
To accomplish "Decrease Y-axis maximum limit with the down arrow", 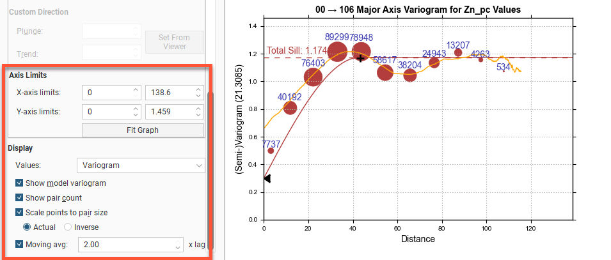I will click(x=198, y=115).
